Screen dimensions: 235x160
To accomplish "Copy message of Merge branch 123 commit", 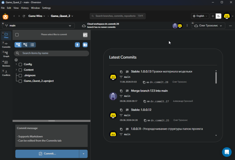I will [121, 91].
